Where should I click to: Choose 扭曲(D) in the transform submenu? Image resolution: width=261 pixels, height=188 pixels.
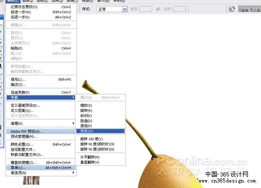coord(100,121)
